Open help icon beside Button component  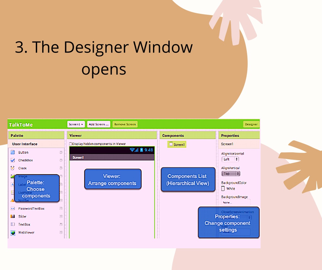coord(61,152)
